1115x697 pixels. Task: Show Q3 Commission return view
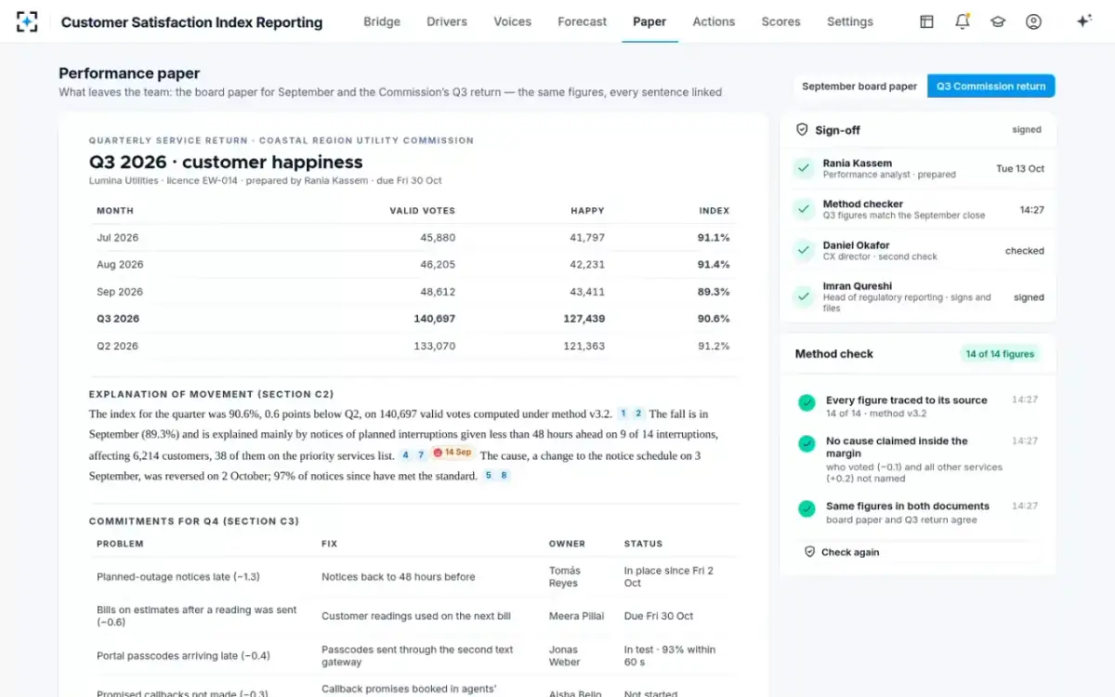click(x=990, y=86)
